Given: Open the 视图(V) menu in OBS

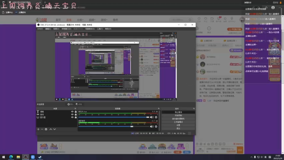Looking at the screenshot, I should click(x=56, y=29).
